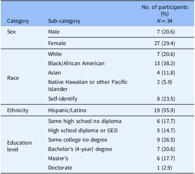
Task: Select the Education level category cell
Action: click(19, 146)
